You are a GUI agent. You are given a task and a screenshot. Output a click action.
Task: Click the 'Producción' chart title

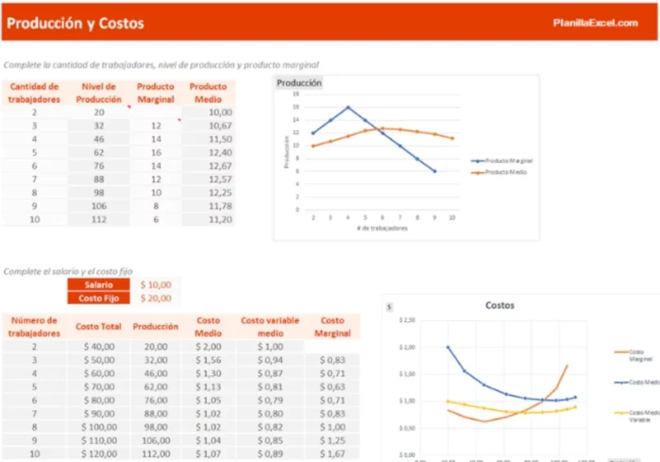tap(299, 83)
